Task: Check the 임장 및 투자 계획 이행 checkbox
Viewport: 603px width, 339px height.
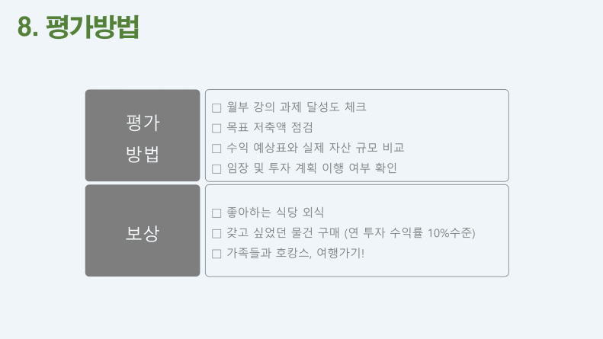Action: [x=217, y=168]
